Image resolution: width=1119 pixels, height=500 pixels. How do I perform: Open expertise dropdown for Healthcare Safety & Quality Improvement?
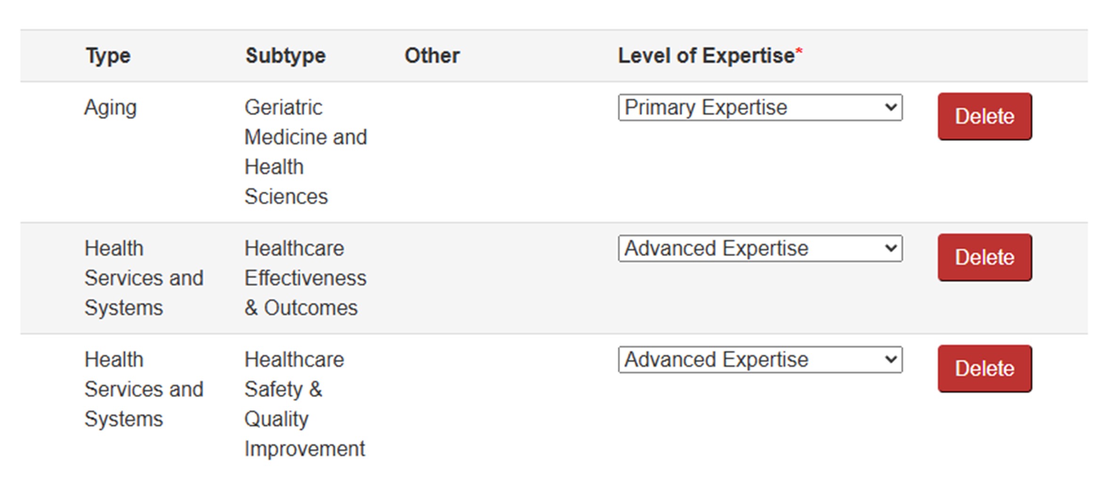pos(760,360)
